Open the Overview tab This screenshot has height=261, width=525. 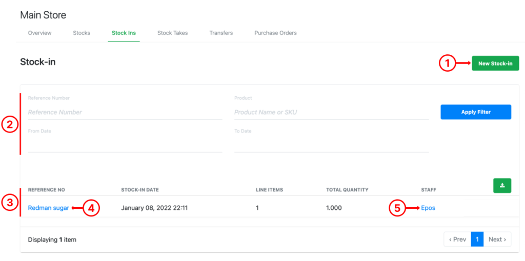click(x=39, y=33)
